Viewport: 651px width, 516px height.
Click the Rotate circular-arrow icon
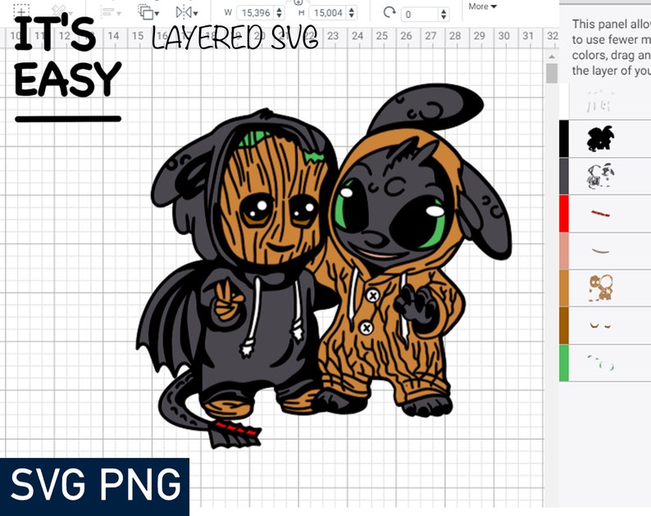(x=389, y=12)
